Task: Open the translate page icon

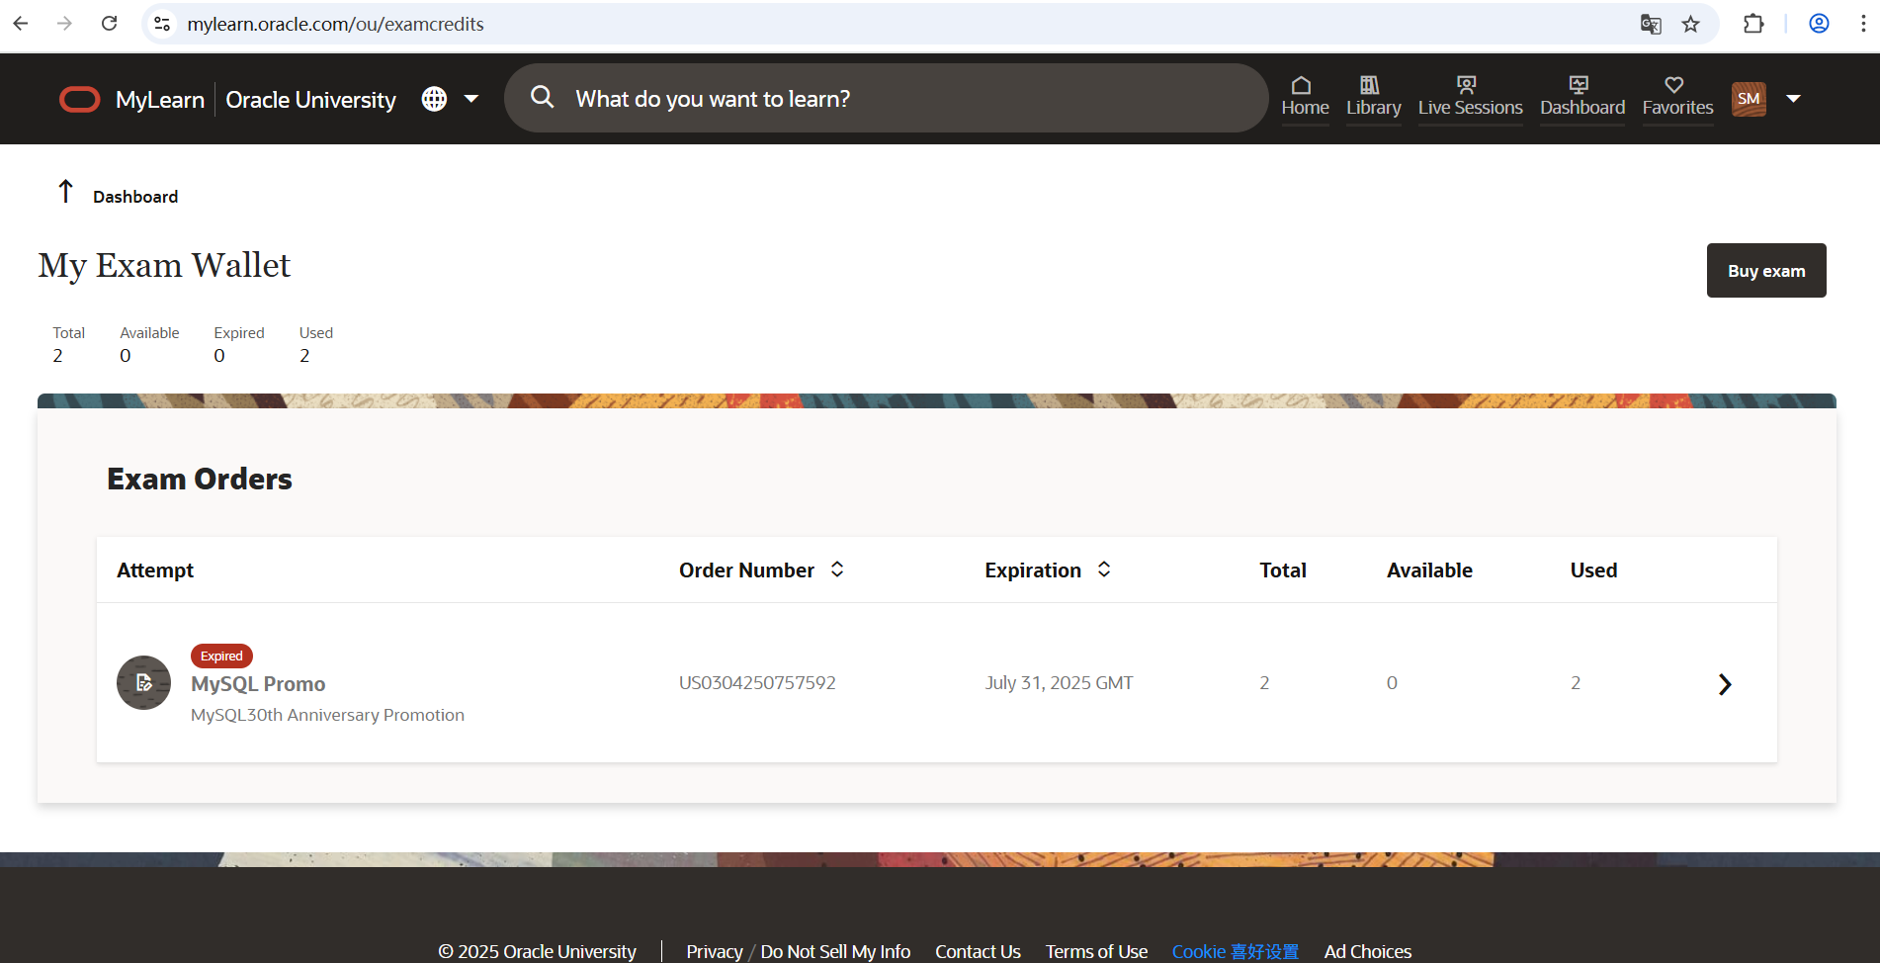Action: pos(1651,24)
